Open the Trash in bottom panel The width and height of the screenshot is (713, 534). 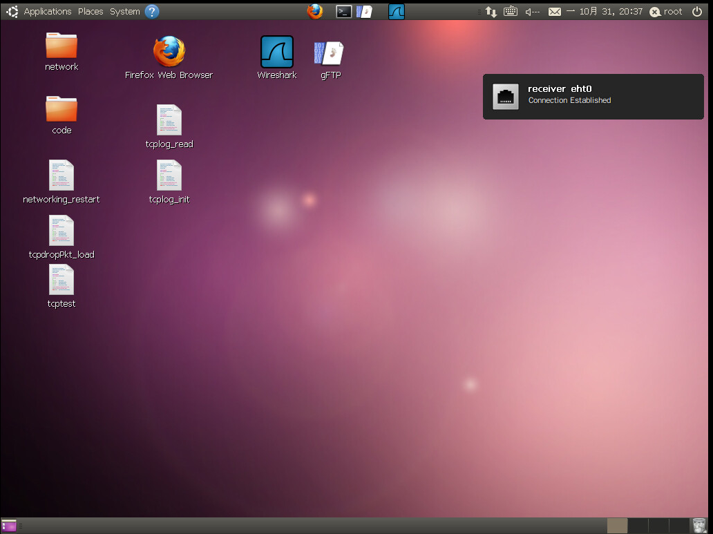(x=699, y=526)
